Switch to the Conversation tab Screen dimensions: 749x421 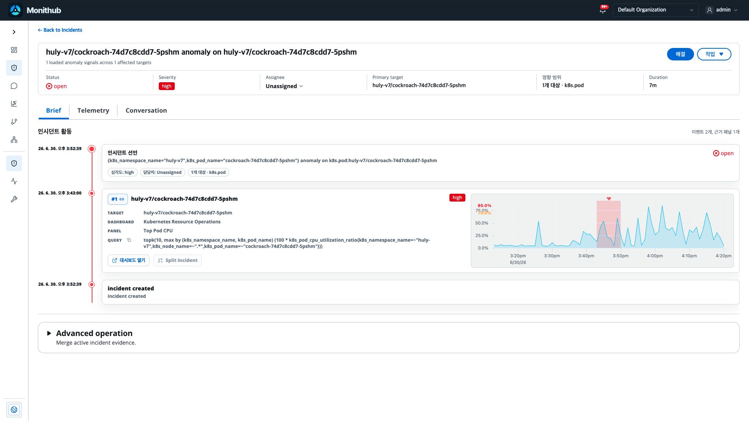(146, 110)
